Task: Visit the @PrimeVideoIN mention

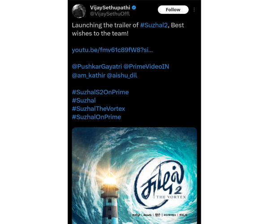Action: 146,66
